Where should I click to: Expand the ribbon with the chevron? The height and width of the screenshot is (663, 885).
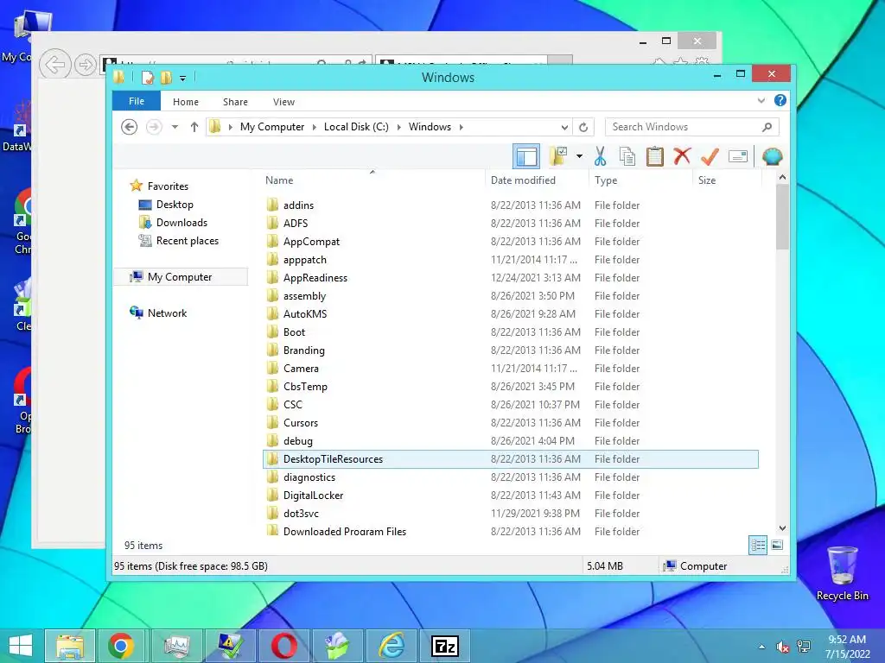point(761,101)
